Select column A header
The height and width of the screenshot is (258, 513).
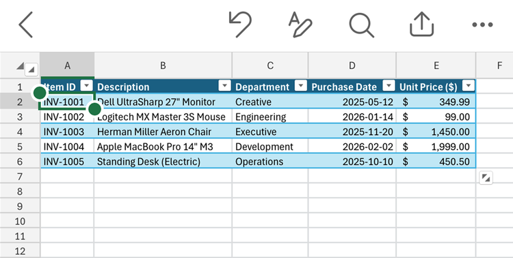[x=67, y=66]
